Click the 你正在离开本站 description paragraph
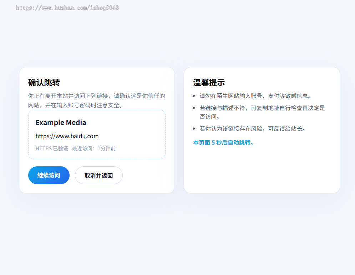This screenshot has height=275, width=355. click(x=96, y=100)
